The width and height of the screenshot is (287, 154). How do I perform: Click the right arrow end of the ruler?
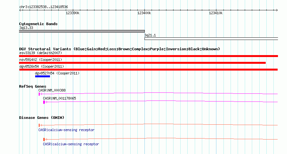click(277, 10)
